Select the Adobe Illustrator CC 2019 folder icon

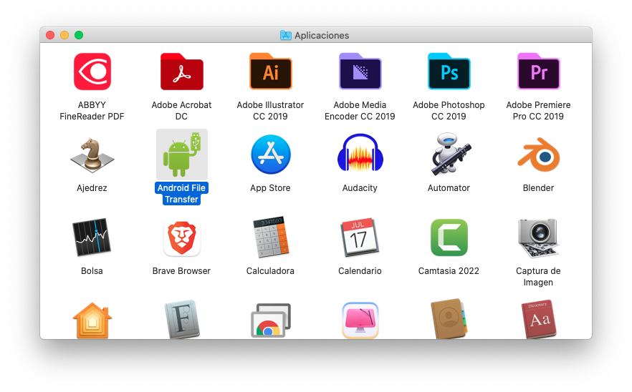270,72
